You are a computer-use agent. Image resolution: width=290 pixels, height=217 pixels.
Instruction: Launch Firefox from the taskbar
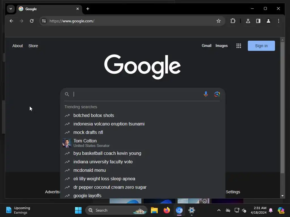pyautogui.click(x=167, y=210)
